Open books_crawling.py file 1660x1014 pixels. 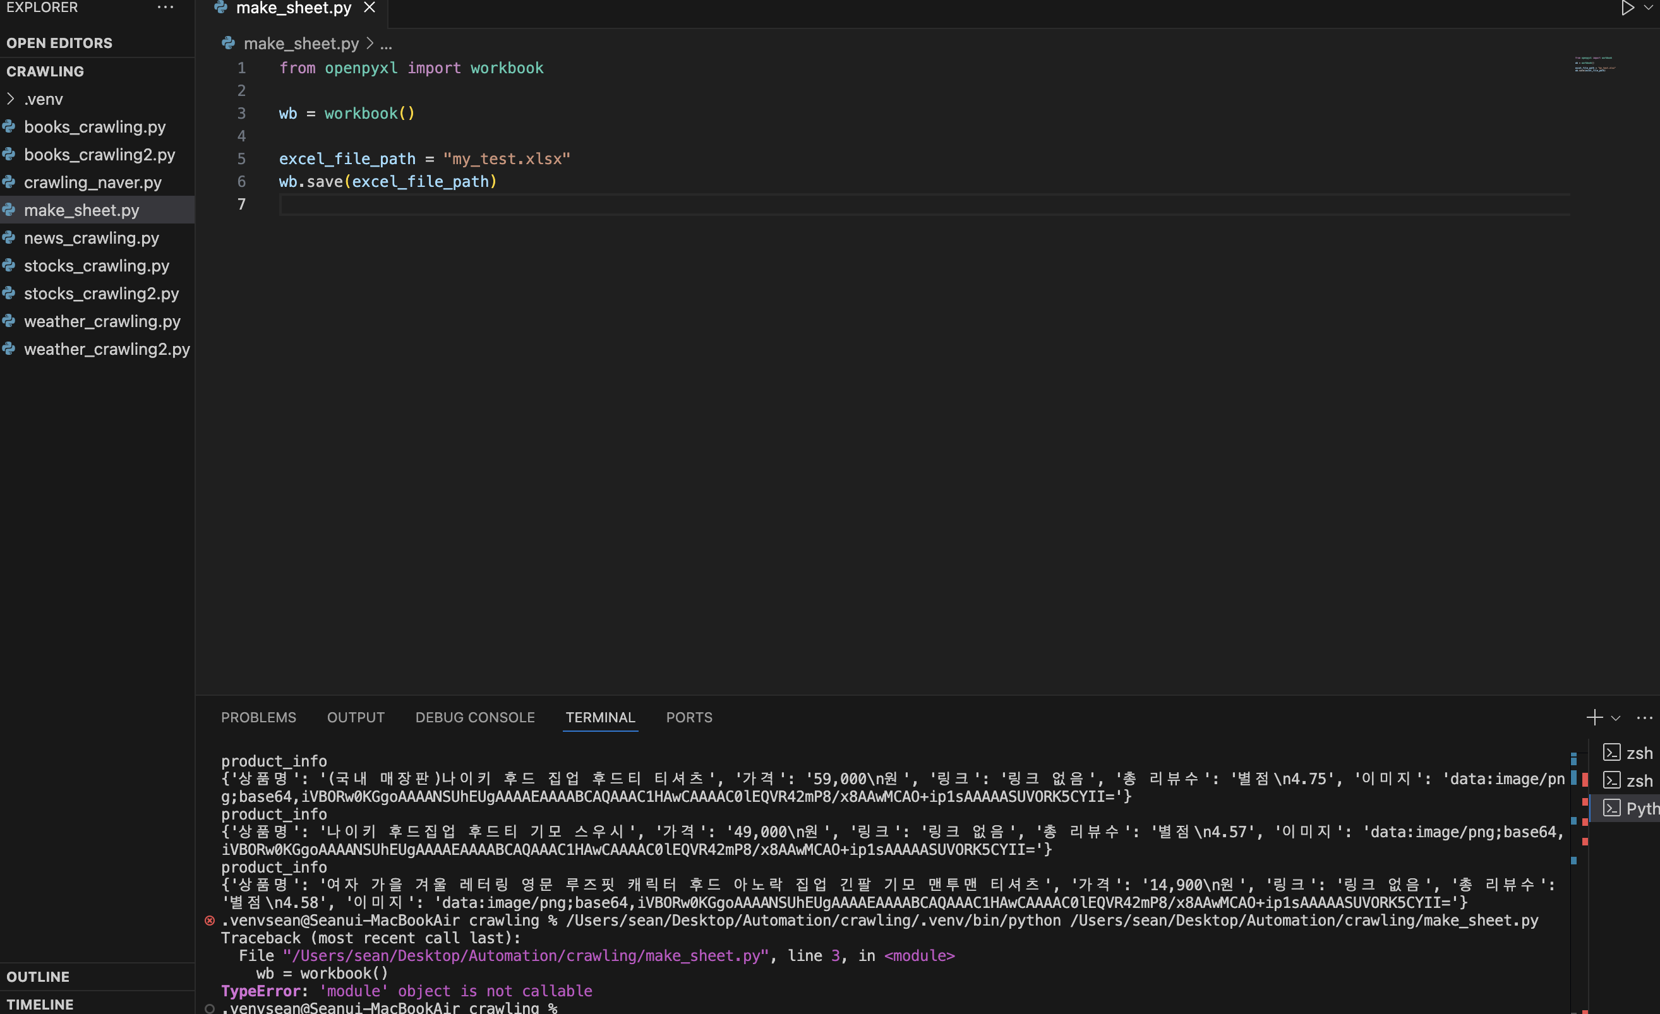(95, 126)
